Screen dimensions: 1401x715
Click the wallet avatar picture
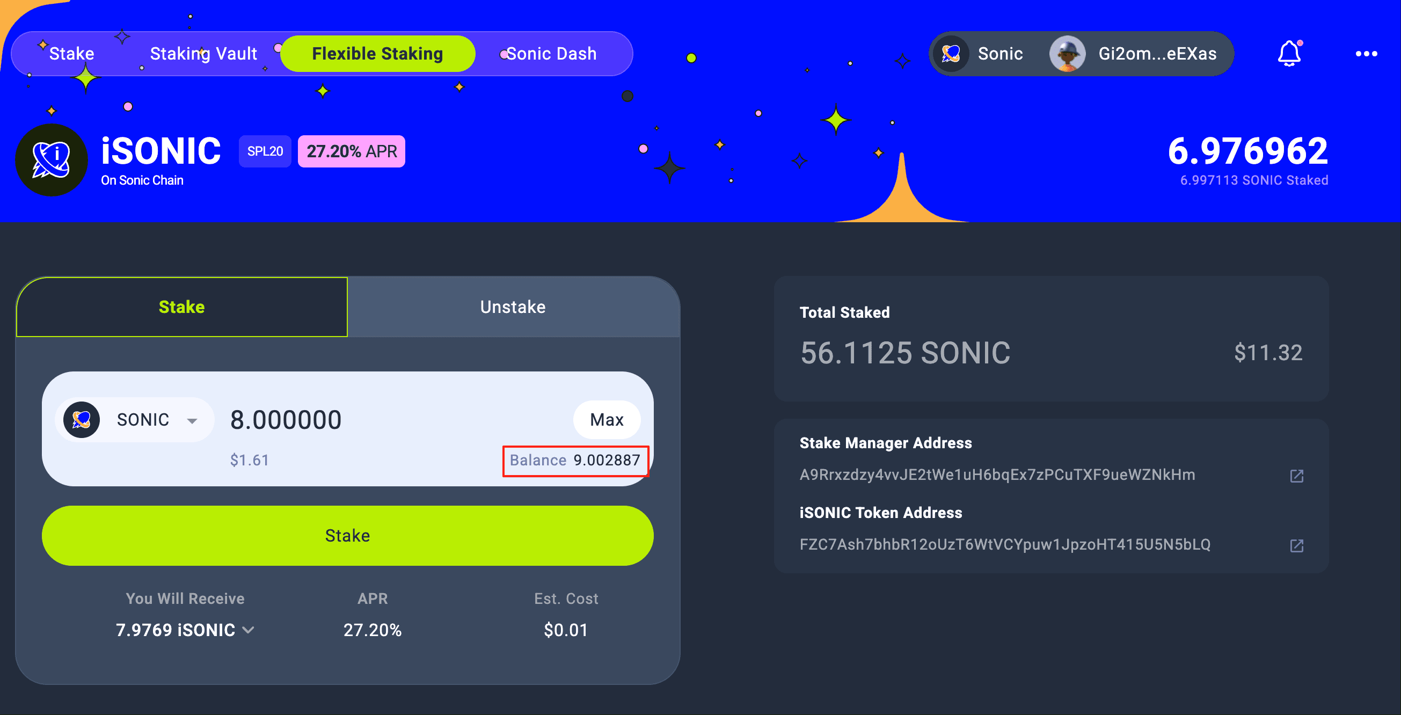click(x=1067, y=53)
